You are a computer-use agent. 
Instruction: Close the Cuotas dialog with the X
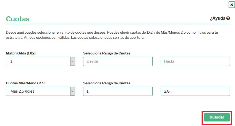[x=232, y=5]
